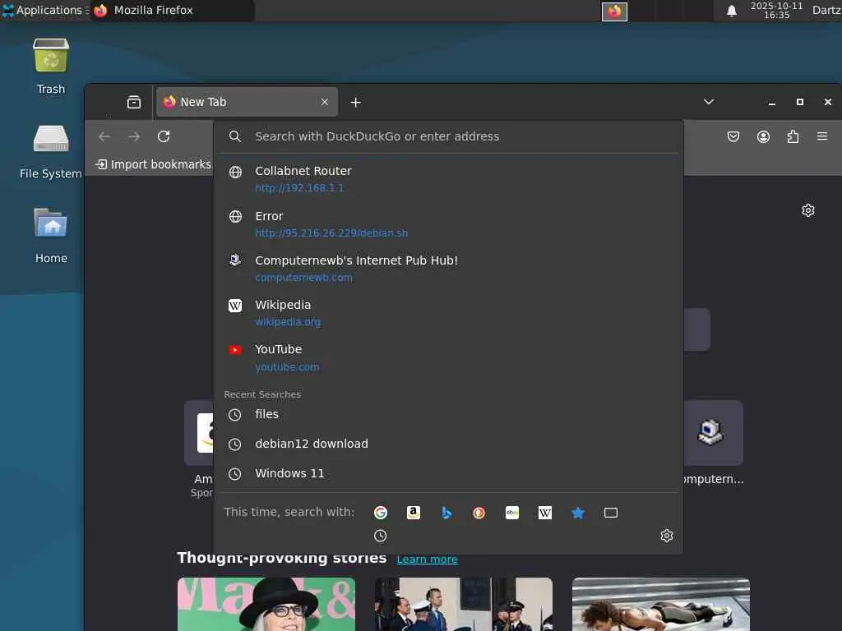Open the story with black hat woman

tap(266, 604)
